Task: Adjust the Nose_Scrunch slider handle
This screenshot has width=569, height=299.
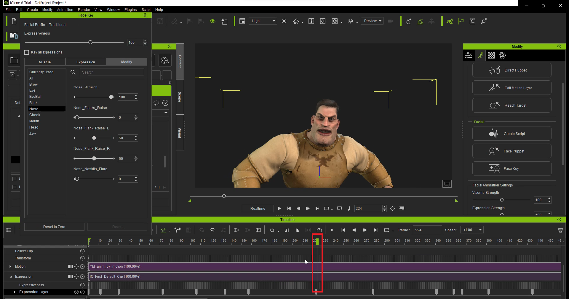Action: click(x=111, y=97)
